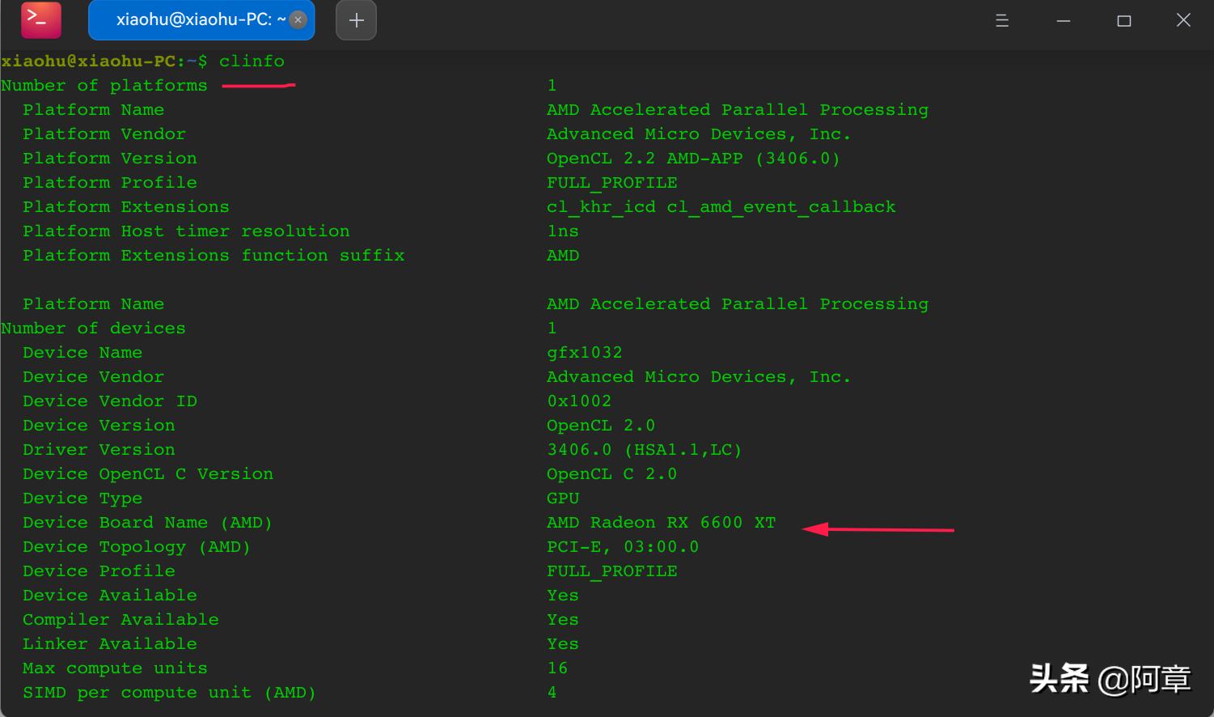1214x717 pixels.
Task: Close the terminal window
Action: (x=1183, y=20)
